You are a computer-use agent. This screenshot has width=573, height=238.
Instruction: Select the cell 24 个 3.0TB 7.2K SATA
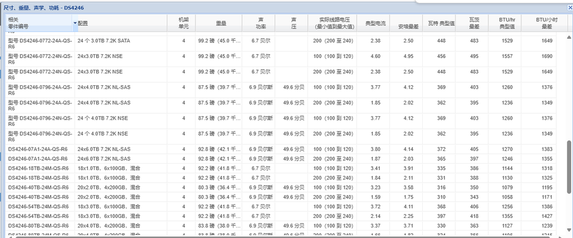103,41
